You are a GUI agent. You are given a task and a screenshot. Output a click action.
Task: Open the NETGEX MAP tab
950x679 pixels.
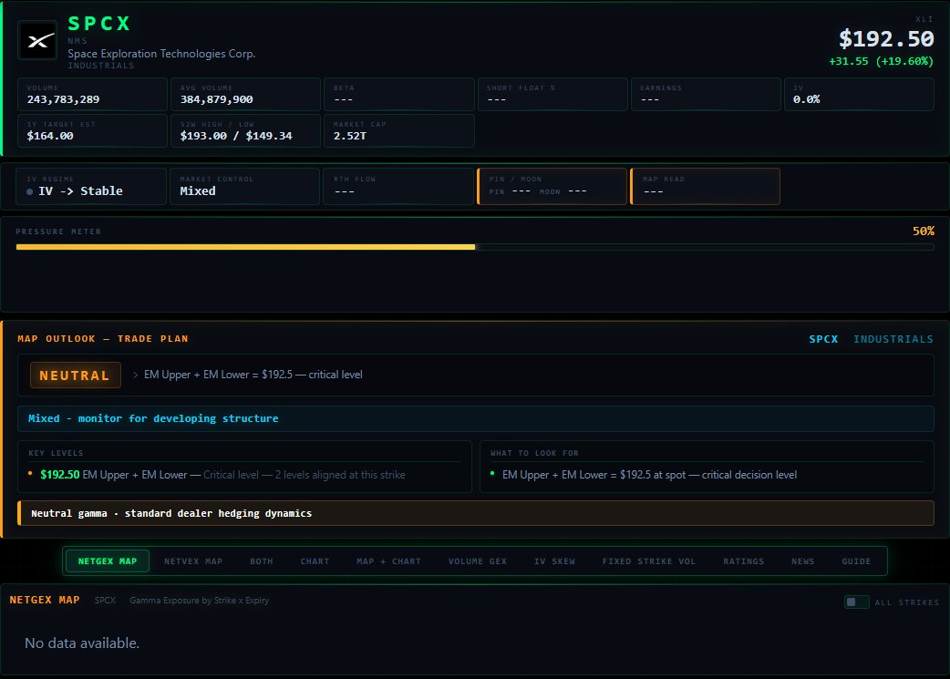tap(108, 561)
